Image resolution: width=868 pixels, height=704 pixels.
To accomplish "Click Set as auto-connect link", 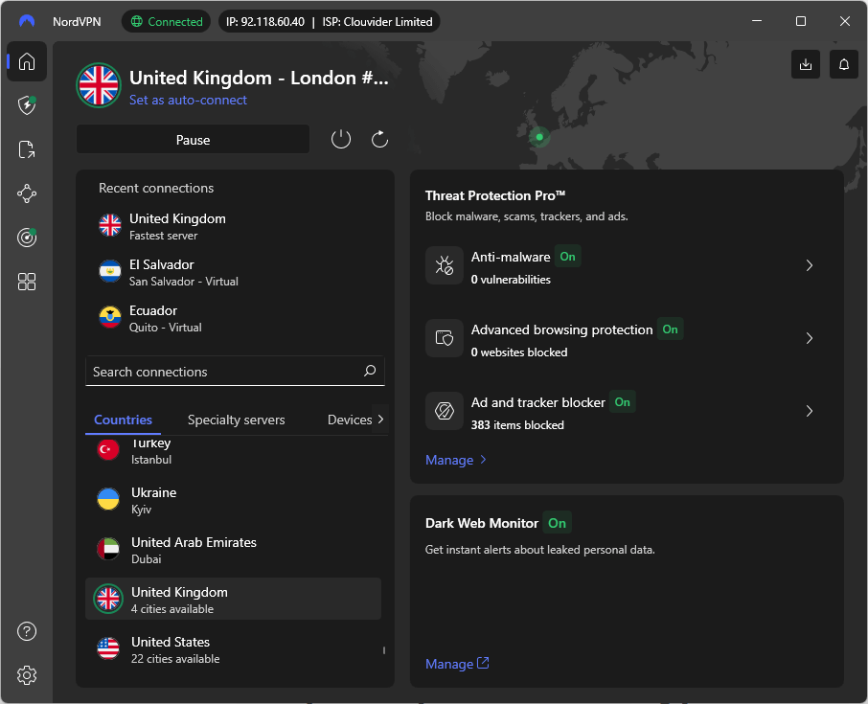I will tap(188, 101).
